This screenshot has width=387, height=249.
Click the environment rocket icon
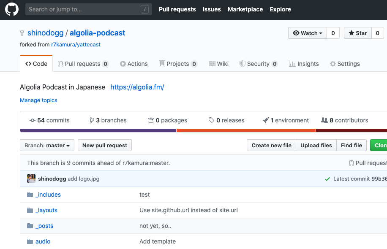click(266, 120)
